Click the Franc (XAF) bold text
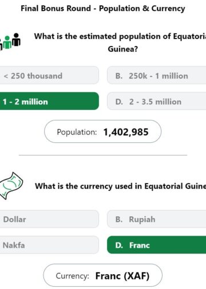The image size is (206, 289). point(122,276)
